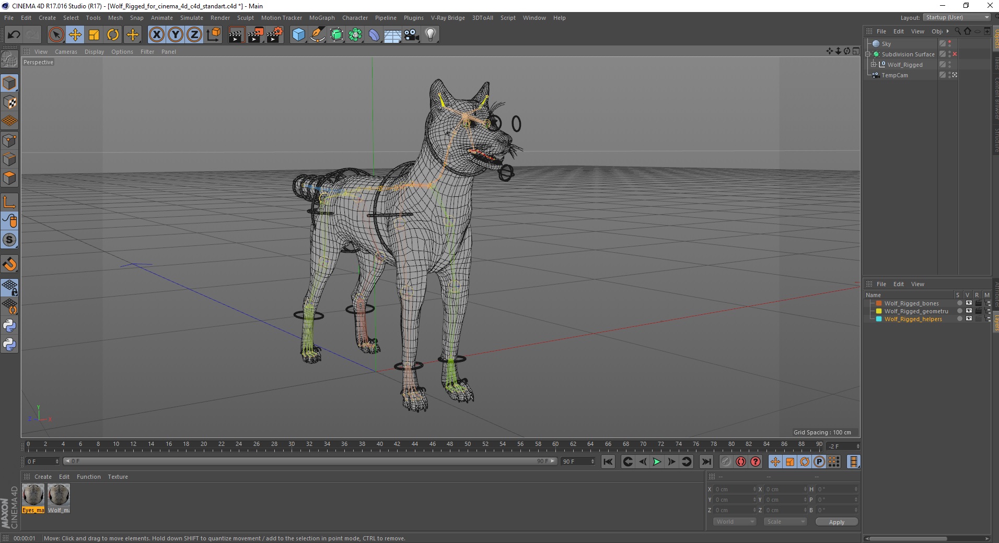Open the V-Ray Bridge menu
Screen dimensions: 999x543
tap(448, 18)
